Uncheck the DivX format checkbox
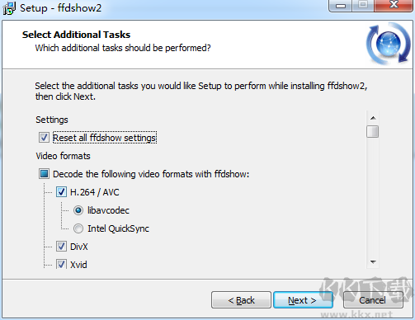Image resolution: width=415 pixels, height=320 pixels. 61,247
